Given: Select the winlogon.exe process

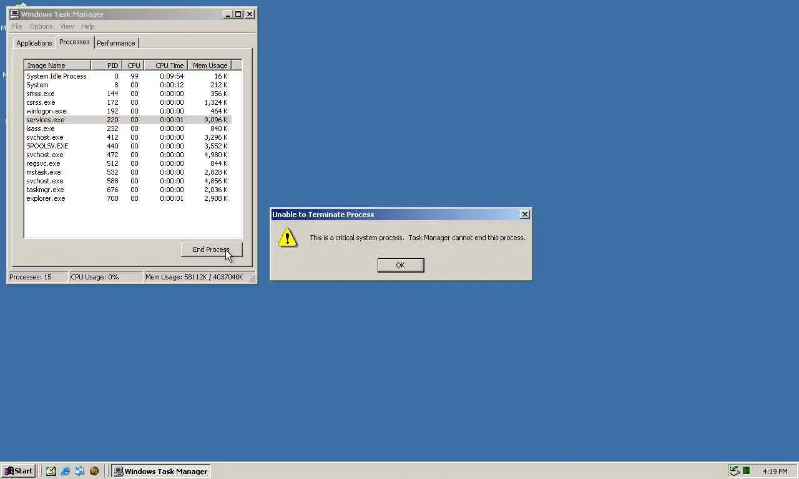Looking at the screenshot, I should [x=128, y=111].
